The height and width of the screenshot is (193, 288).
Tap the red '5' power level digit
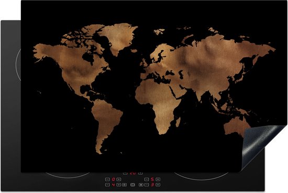tap(152, 179)
